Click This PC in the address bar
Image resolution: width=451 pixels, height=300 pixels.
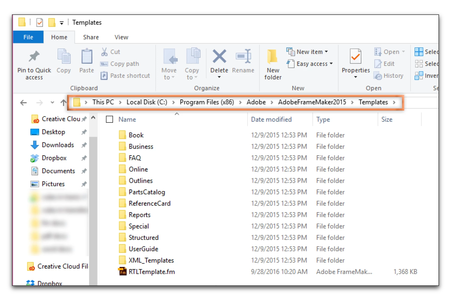pos(103,102)
